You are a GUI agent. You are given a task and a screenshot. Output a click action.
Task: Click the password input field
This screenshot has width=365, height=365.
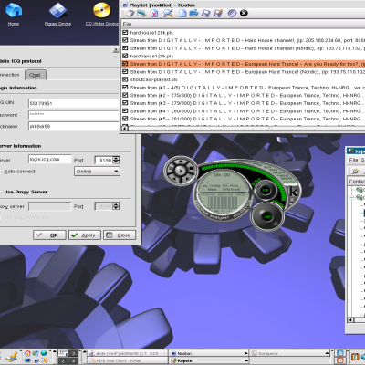[74, 115]
